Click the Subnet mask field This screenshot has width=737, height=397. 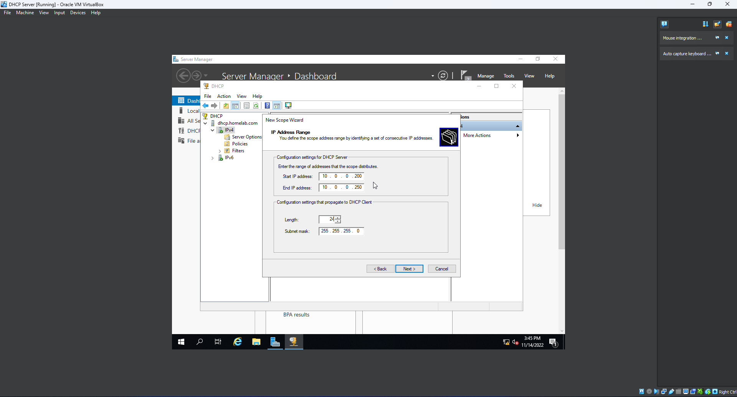point(341,231)
